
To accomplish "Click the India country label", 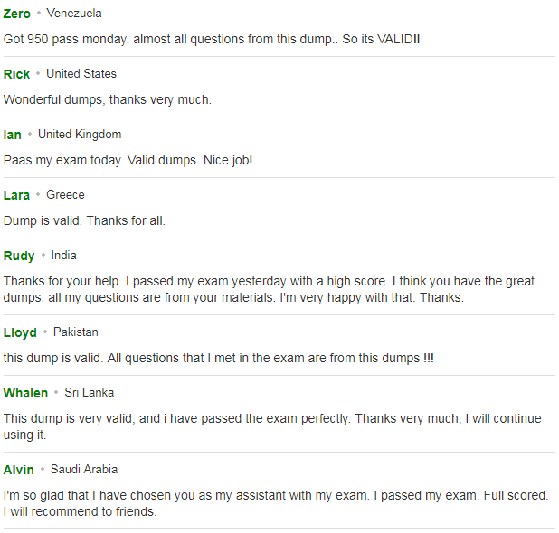I will (64, 256).
